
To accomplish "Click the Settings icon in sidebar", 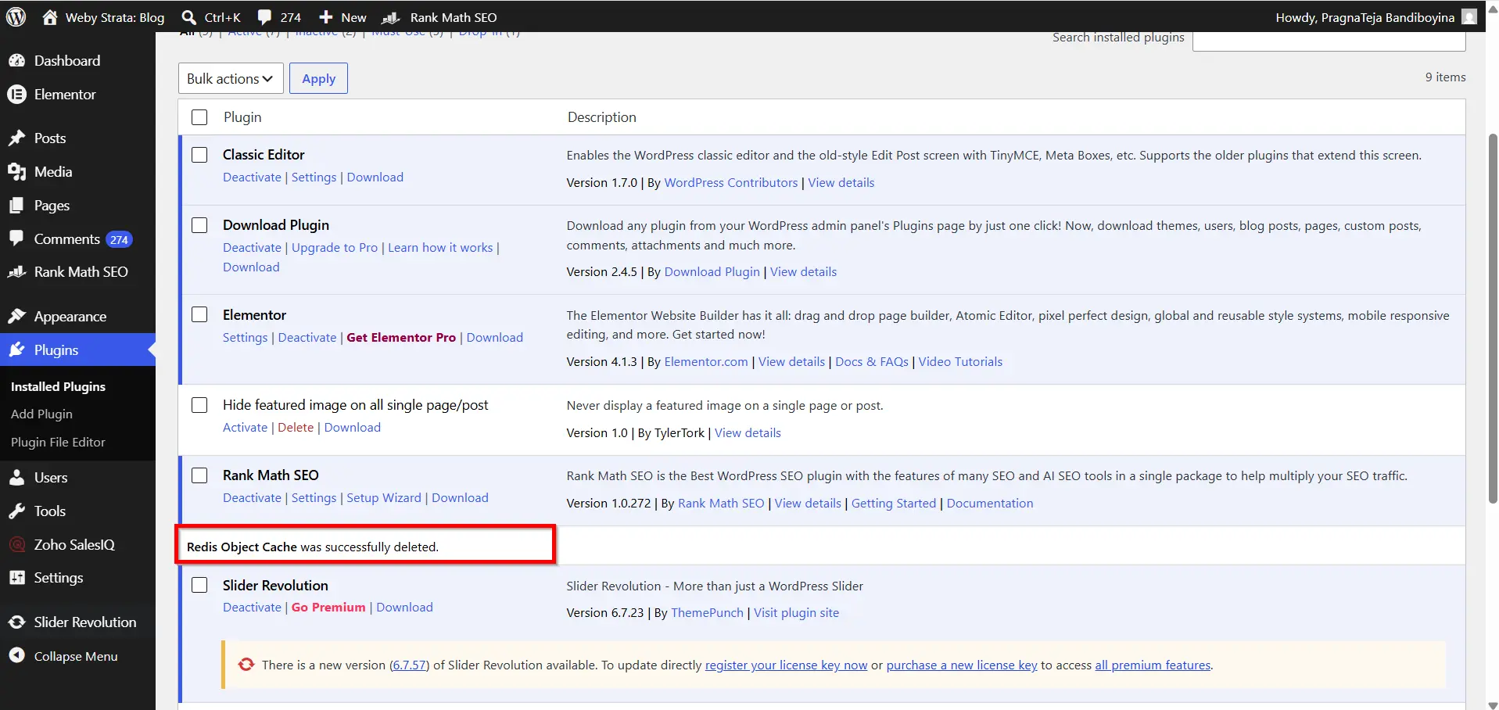I will tap(16, 578).
